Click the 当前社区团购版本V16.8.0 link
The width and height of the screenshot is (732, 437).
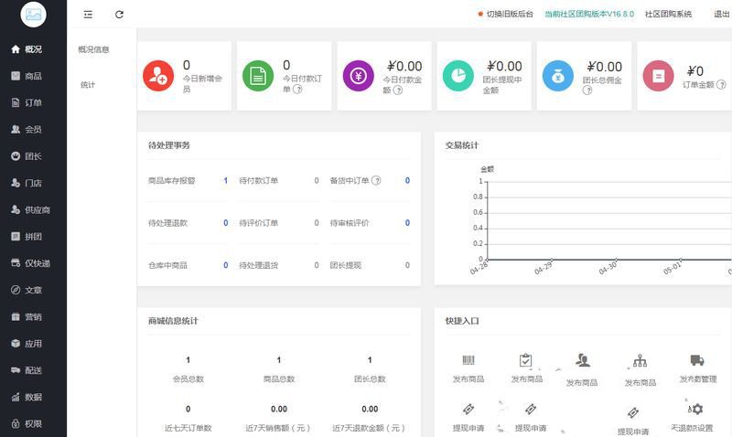tap(589, 14)
